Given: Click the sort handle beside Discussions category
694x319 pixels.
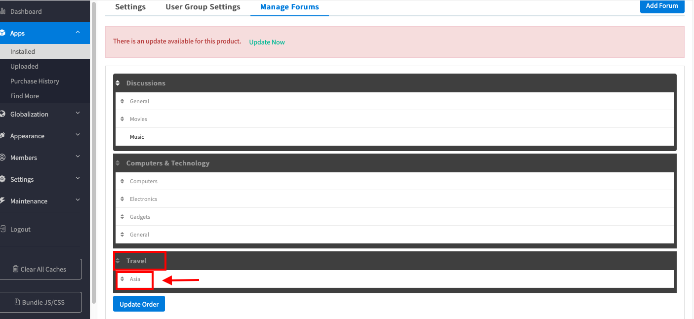Looking at the screenshot, I should [118, 83].
